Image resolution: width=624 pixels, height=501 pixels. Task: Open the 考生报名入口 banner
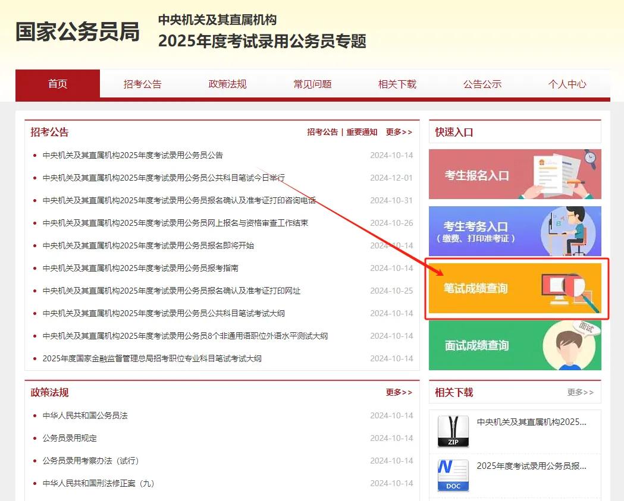515,174
